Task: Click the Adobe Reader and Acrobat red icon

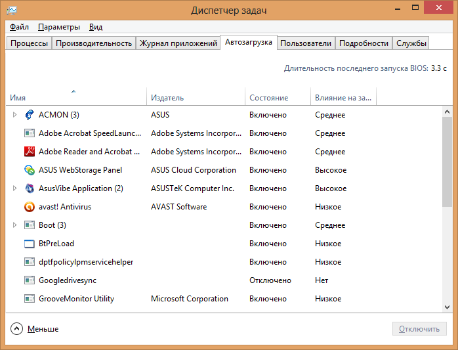Action: [30, 152]
